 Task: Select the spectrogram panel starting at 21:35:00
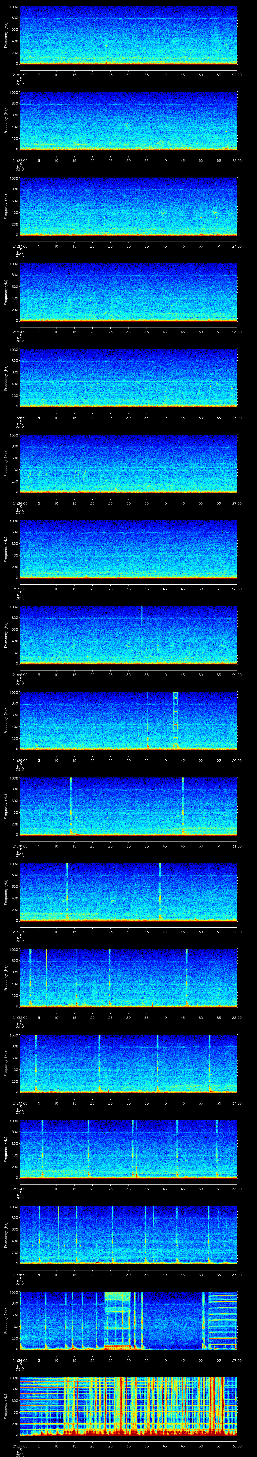point(128,1236)
